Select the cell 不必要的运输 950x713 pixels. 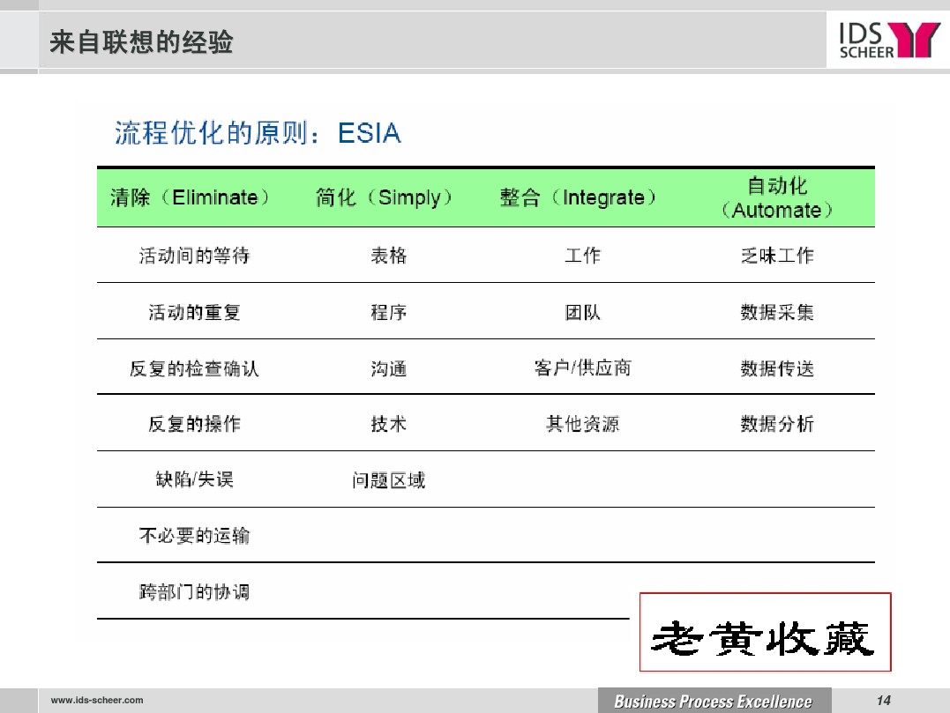pyautogui.click(x=194, y=536)
